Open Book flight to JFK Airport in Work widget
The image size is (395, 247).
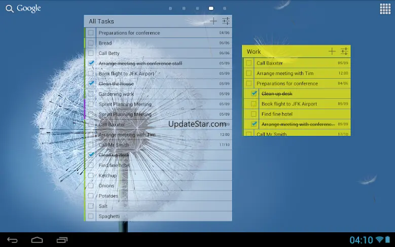pos(289,104)
